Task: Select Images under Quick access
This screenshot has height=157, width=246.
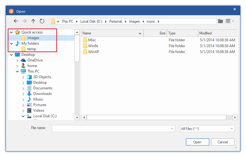Action: 33,38
